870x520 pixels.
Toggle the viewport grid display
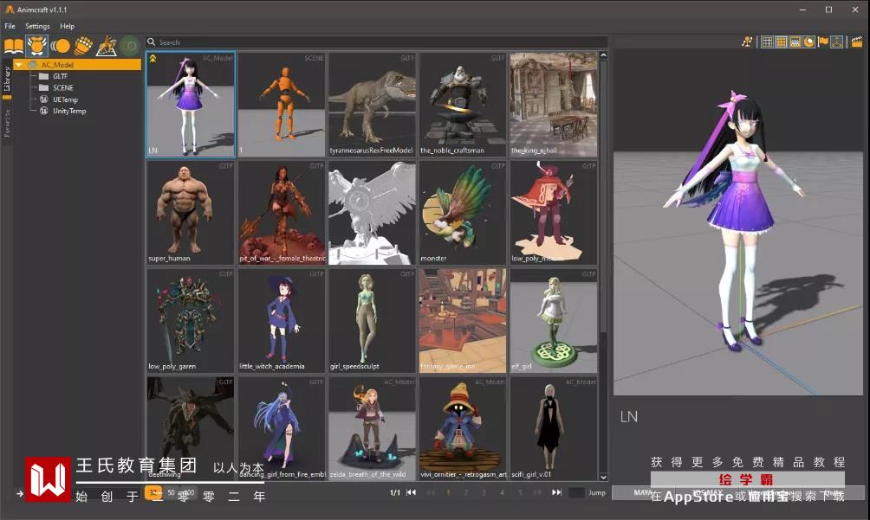(x=767, y=42)
